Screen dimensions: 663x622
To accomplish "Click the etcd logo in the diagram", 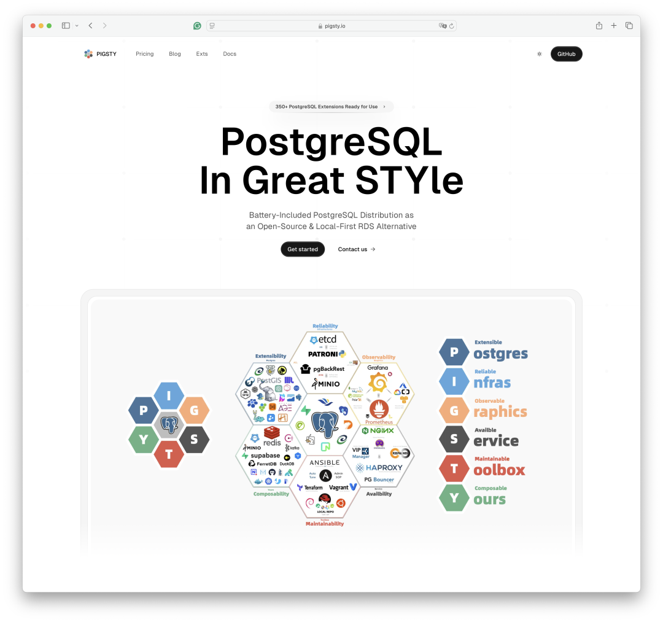I will click(324, 340).
